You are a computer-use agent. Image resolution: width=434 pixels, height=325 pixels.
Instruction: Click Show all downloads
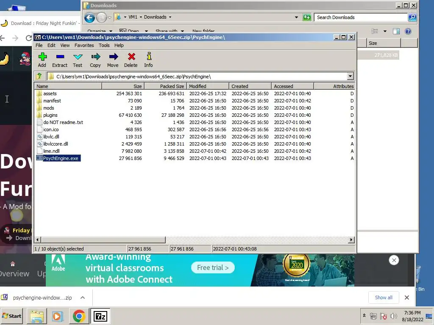pos(384,297)
